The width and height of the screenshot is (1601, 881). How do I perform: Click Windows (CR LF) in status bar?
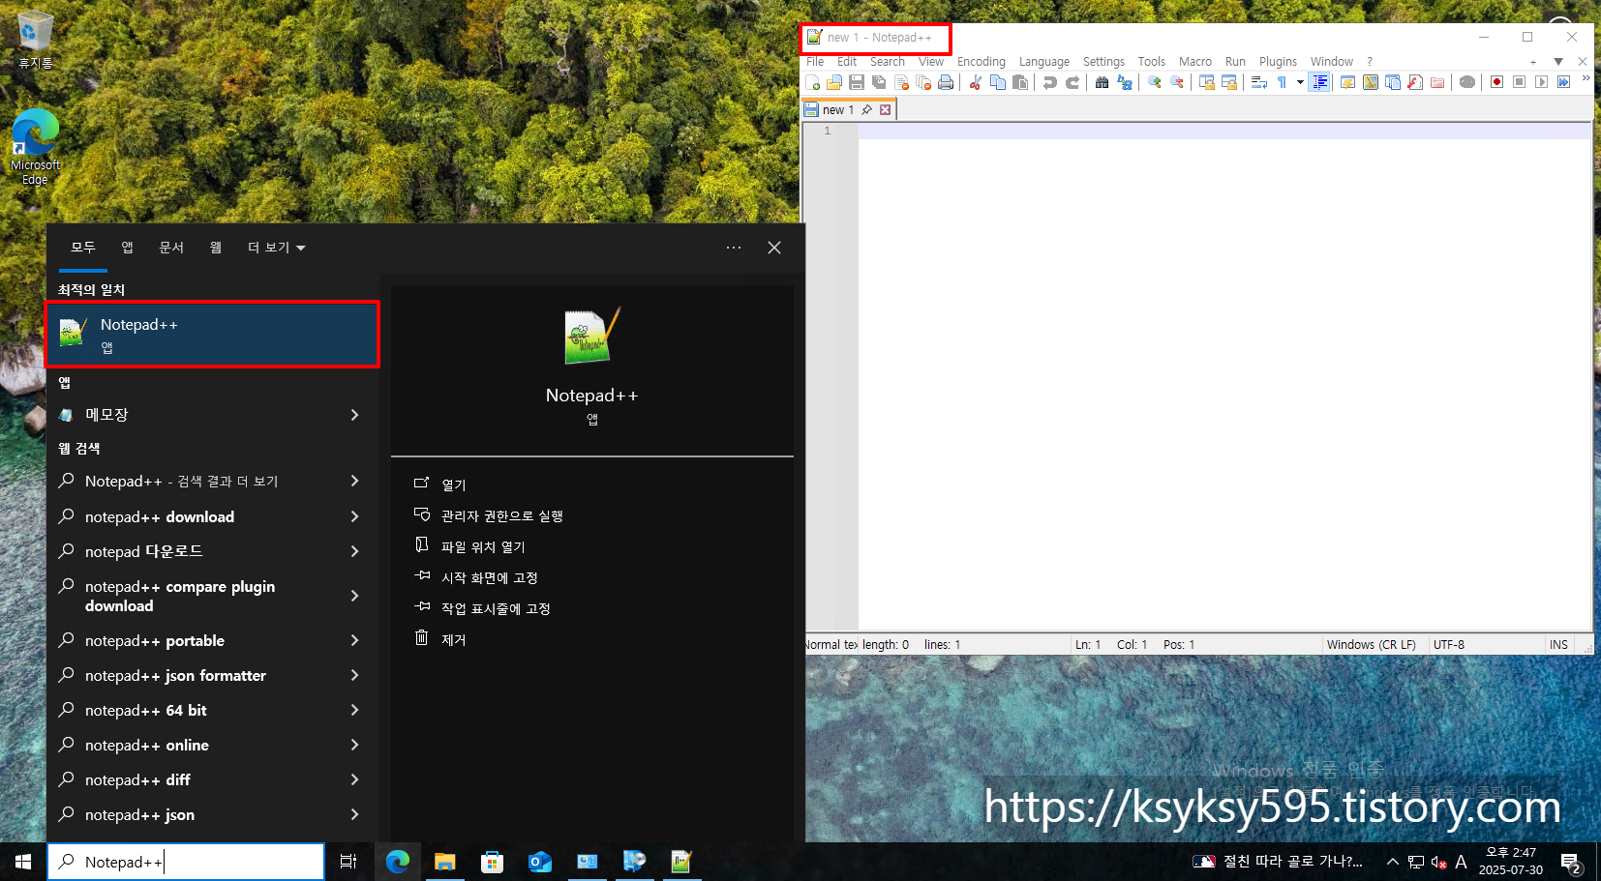point(1371,644)
